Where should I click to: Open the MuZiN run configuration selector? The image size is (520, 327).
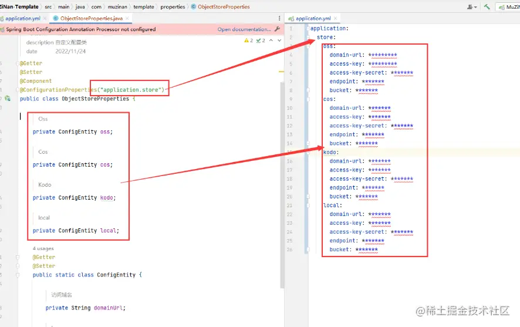click(x=509, y=7)
